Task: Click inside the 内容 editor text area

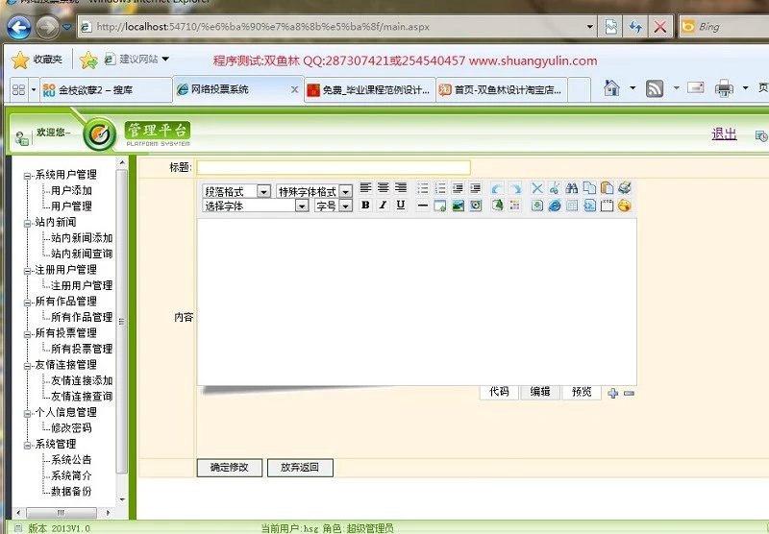Action: coord(417,303)
